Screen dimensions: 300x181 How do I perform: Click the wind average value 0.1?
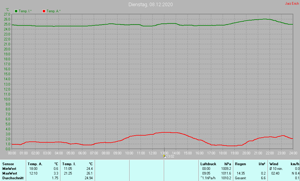297,178
